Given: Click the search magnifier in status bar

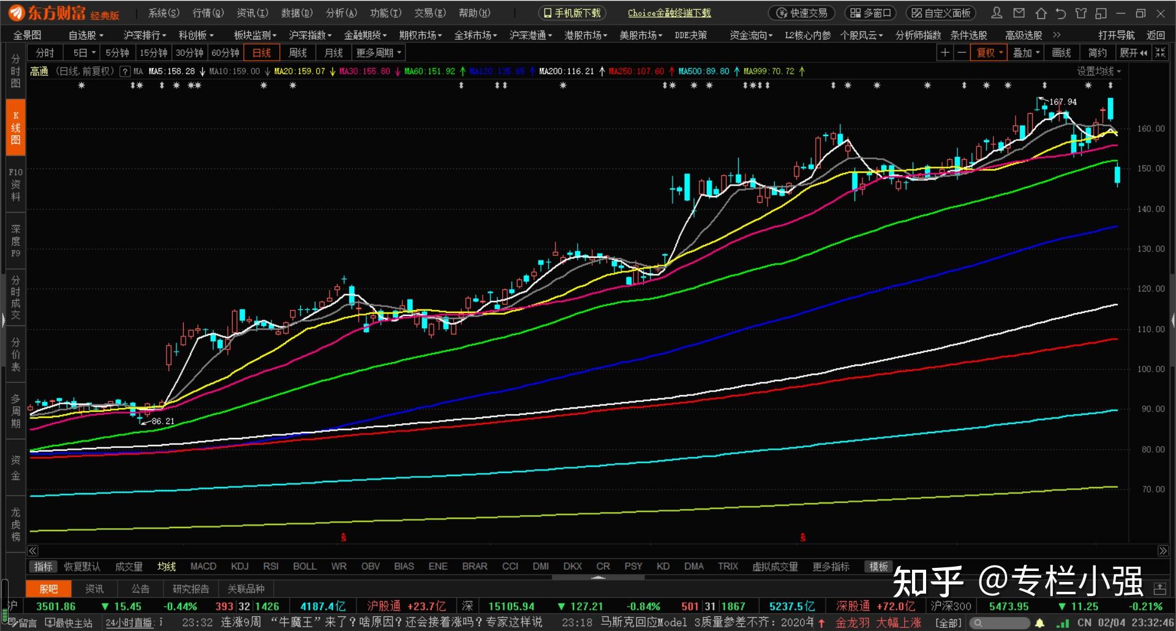Looking at the screenshot, I should (x=978, y=623).
